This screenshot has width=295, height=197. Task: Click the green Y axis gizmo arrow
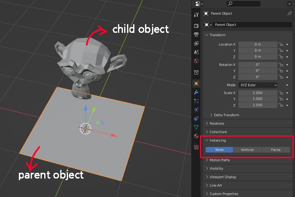[94, 109]
